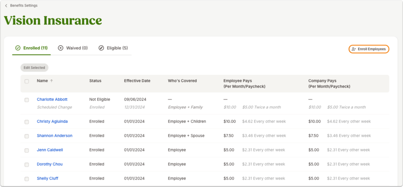Click the Effective Date column header
The height and width of the screenshot is (187, 403).
pyautogui.click(x=137, y=81)
